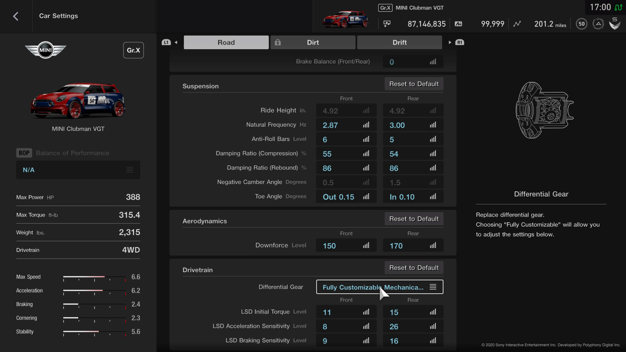Adjust rear Toe Angle In 0.10
Viewport: 626px width, 352px height.
click(x=413, y=197)
